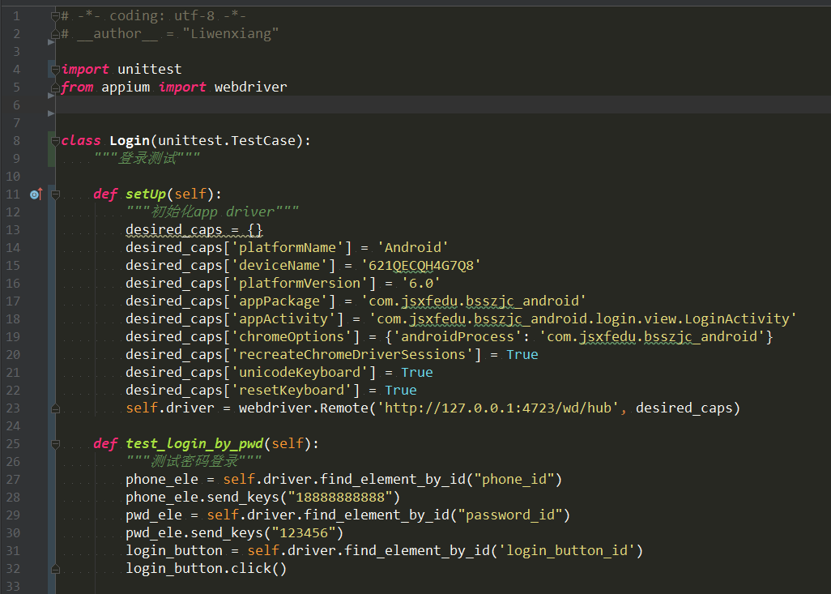
Task: Click the "Liwenxiang" author string
Action: (x=231, y=34)
